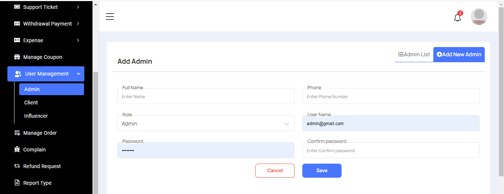The width and height of the screenshot is (504, 194).
Task: Expand the Support Ticket submenu arrow
Action: click(78, 7)
